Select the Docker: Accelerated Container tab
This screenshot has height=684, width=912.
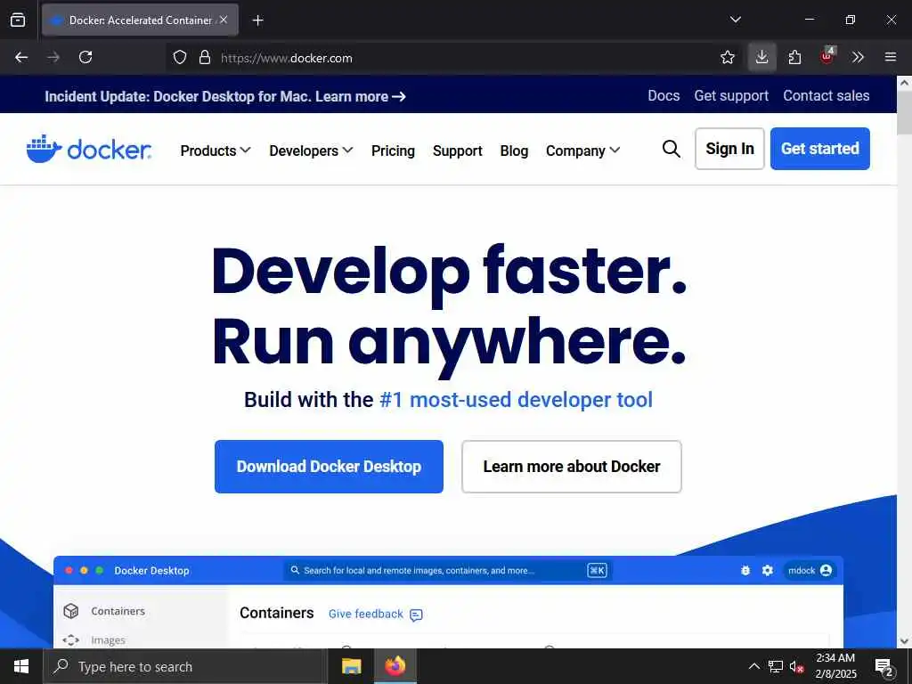tap(140, 20)
